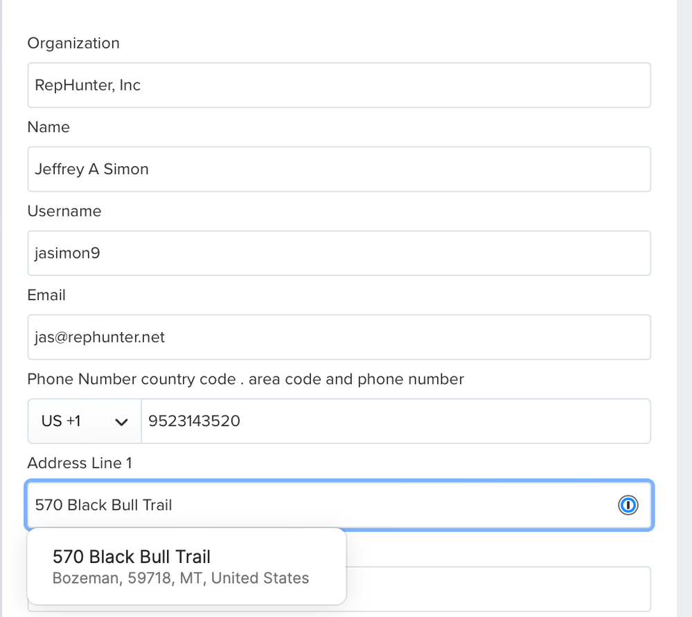Click the Username label
This screenshot has height=617, width=692.
point(64,211)
